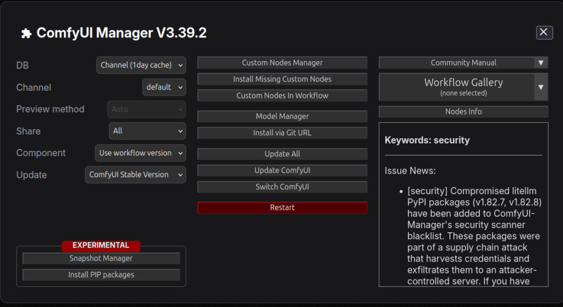Select Install via Git URL
Screen dimensions: 563x307
coord(282,133)
